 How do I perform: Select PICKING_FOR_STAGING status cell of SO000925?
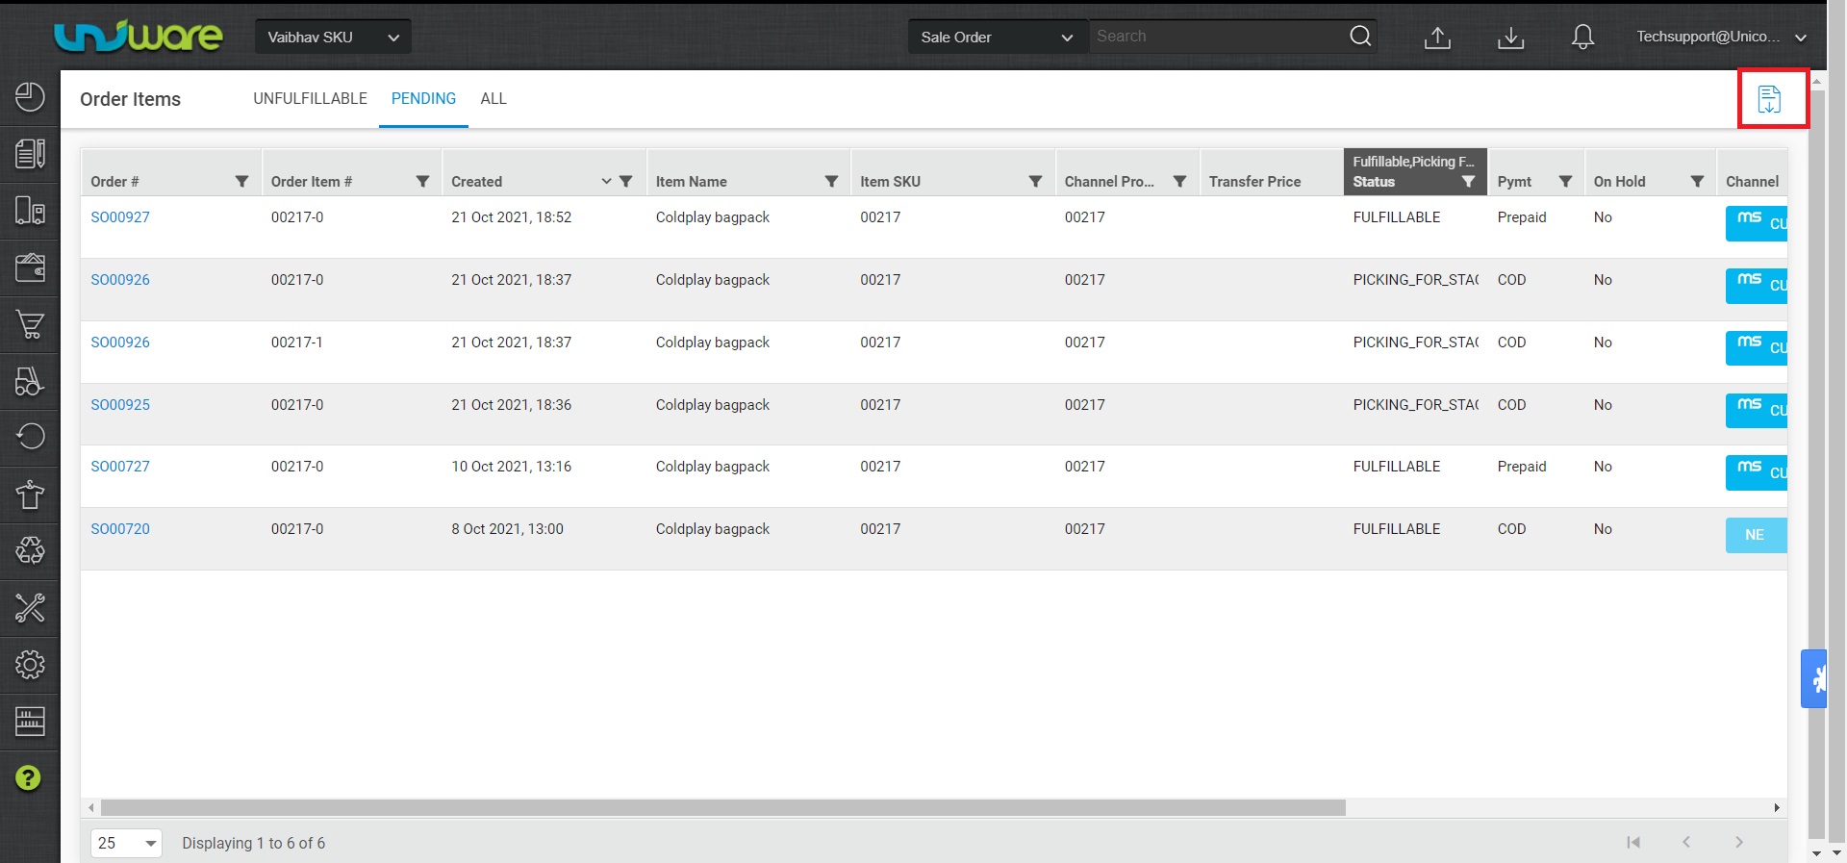(1415, 405)
